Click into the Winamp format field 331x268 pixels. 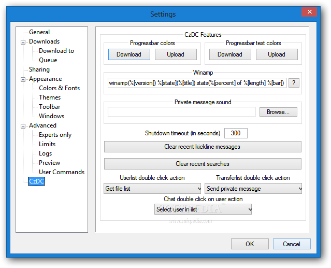(197, 83)
